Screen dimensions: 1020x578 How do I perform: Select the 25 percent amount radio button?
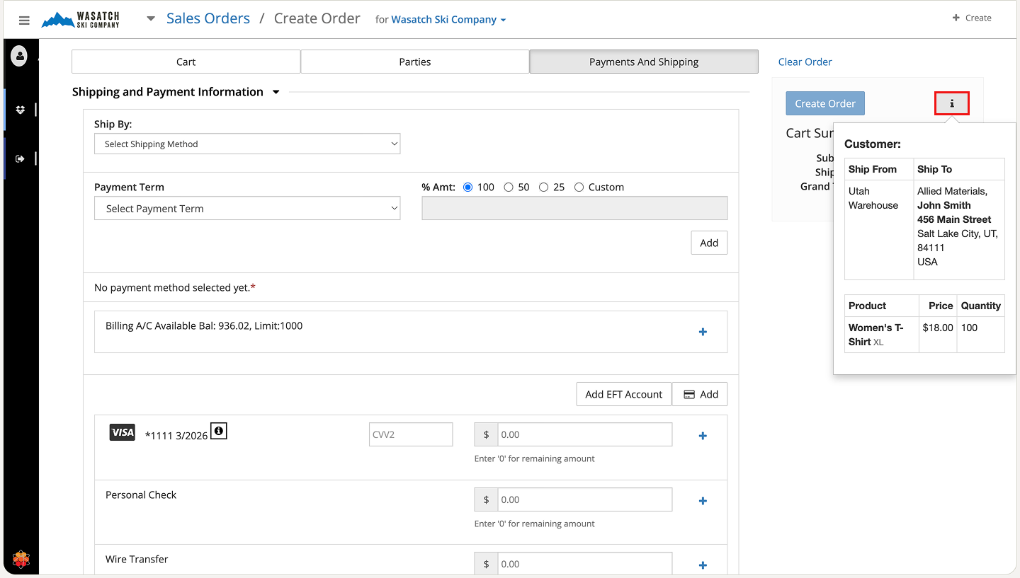tap(543, 187)
